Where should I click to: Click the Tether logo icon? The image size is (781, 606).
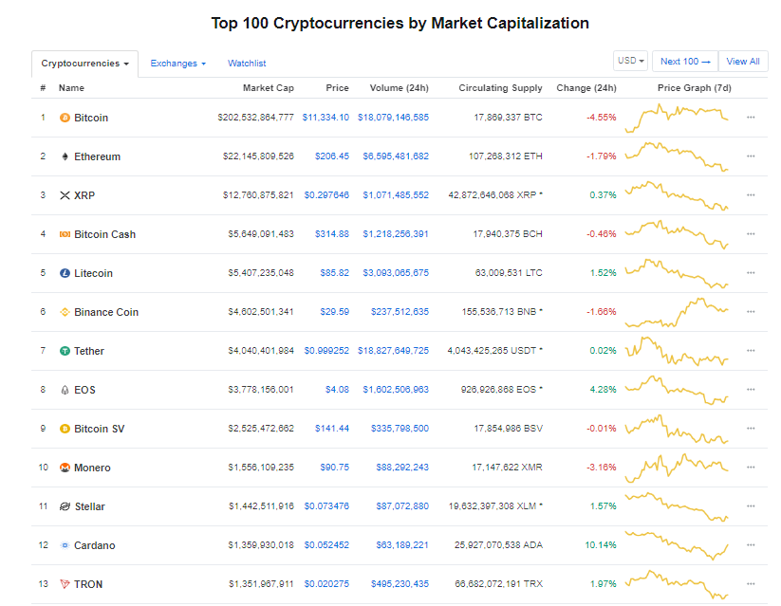tap(65, 351)
